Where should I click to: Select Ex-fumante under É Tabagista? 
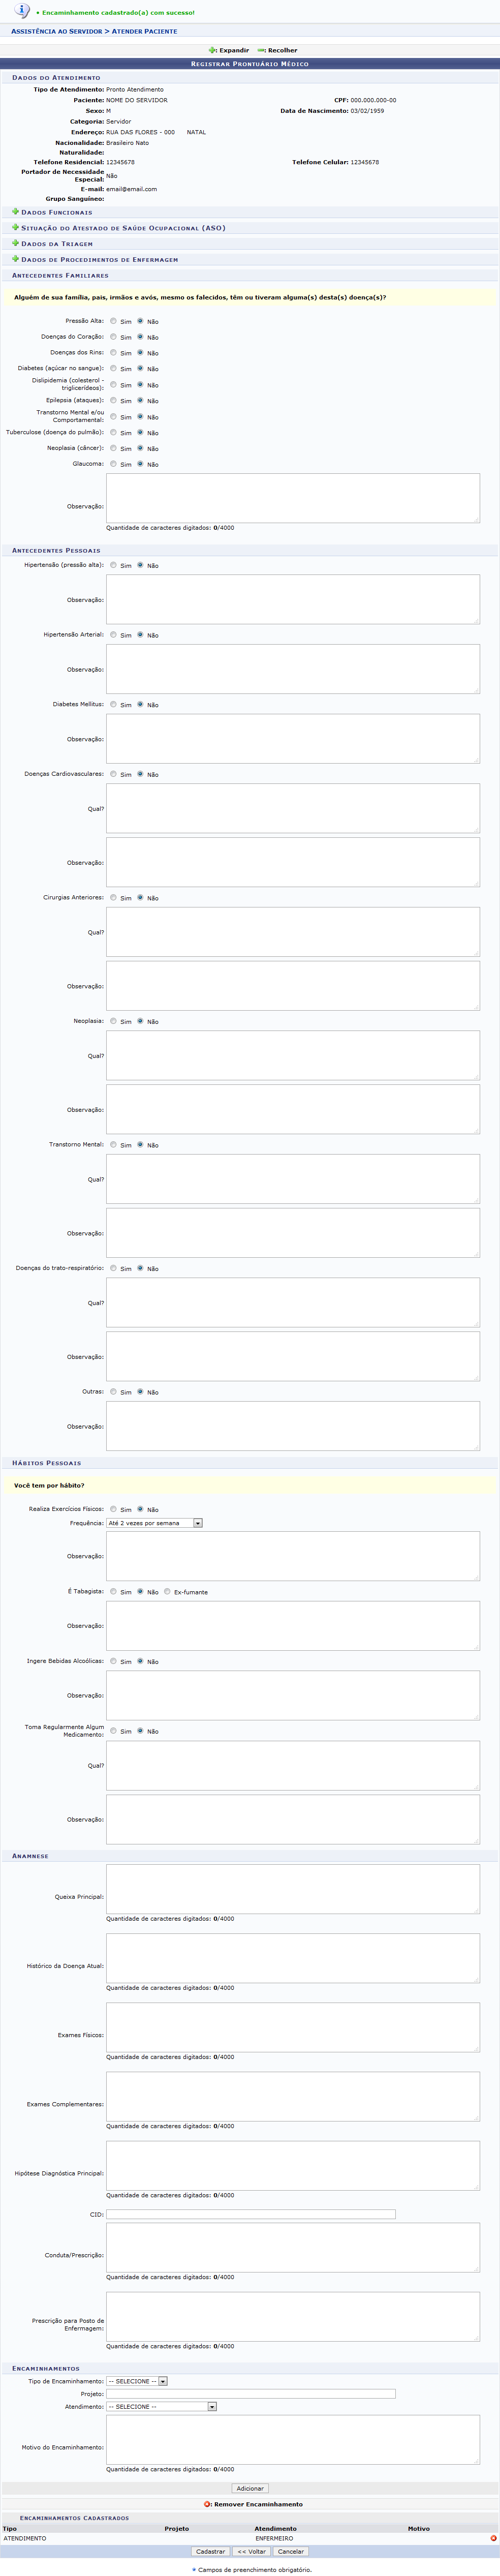(167, 1591)
